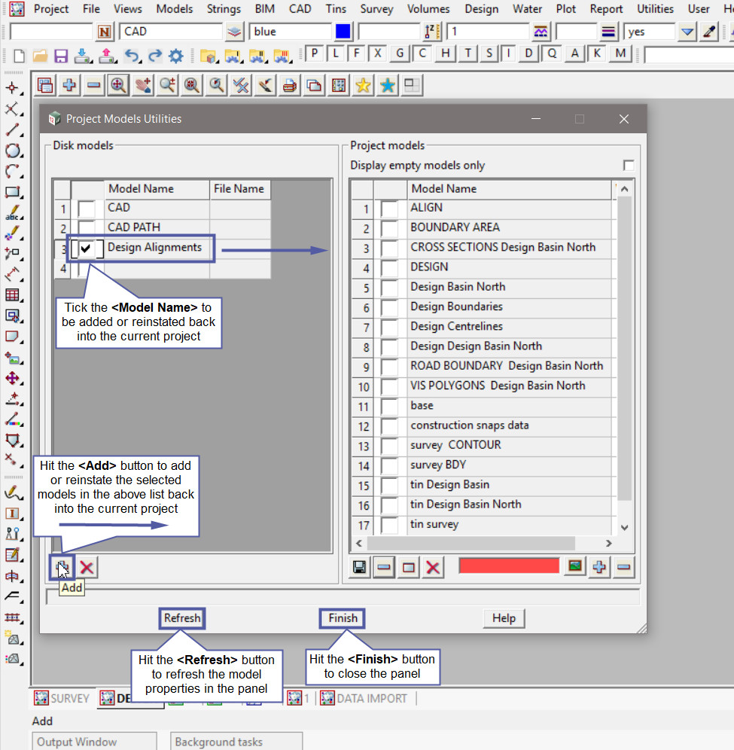734x750 pixels.
Task: Tick the checkbox for the ALIGN model
Action: coord(389,209)
